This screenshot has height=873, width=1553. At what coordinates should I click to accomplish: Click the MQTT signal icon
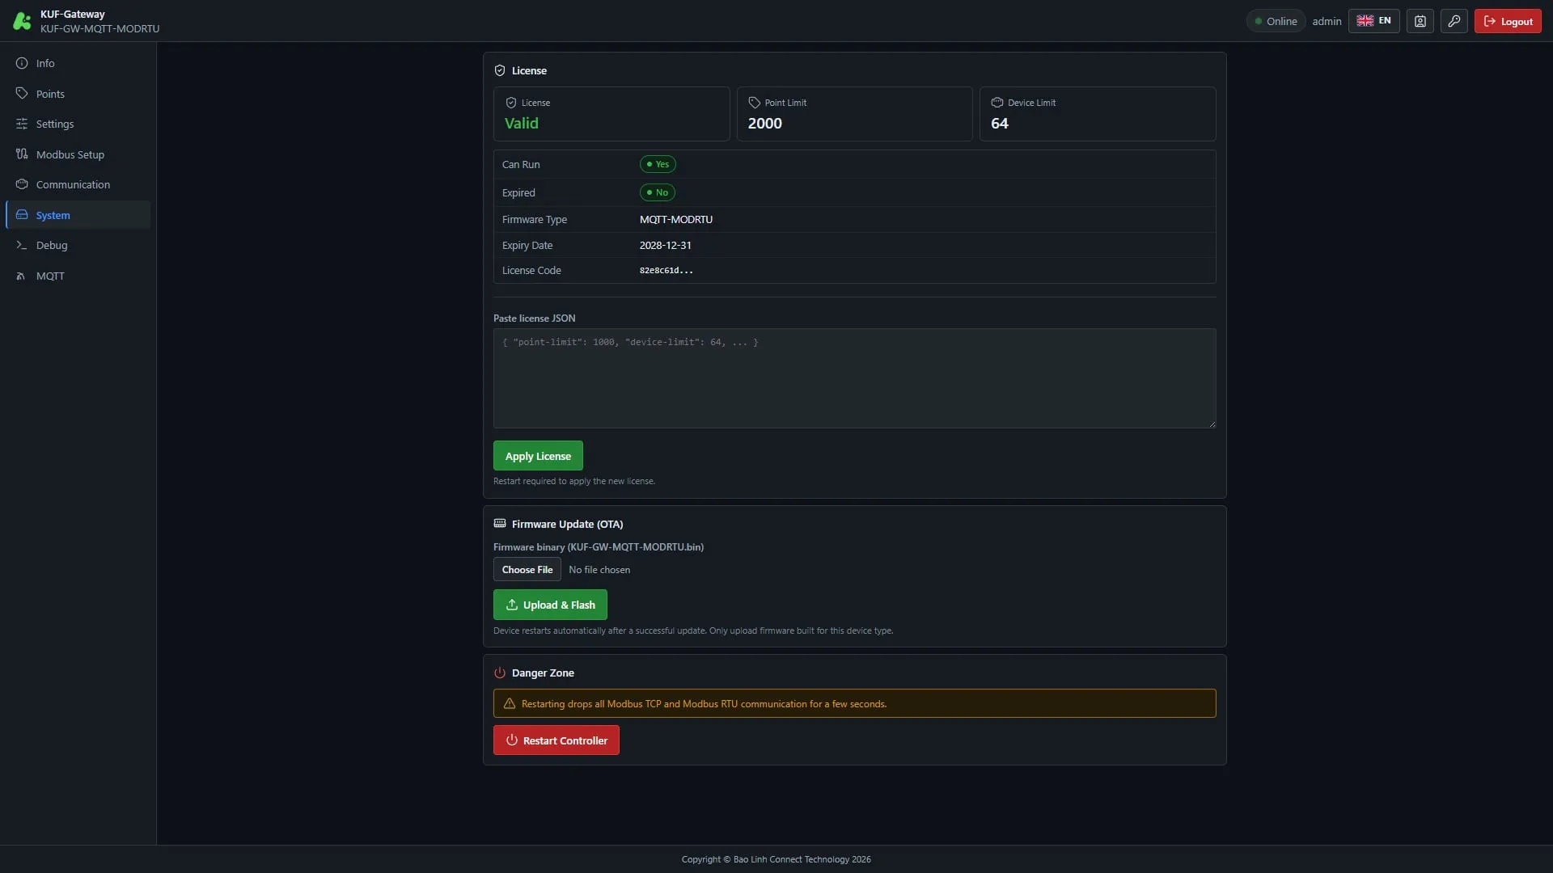click(x=22, y=276)
